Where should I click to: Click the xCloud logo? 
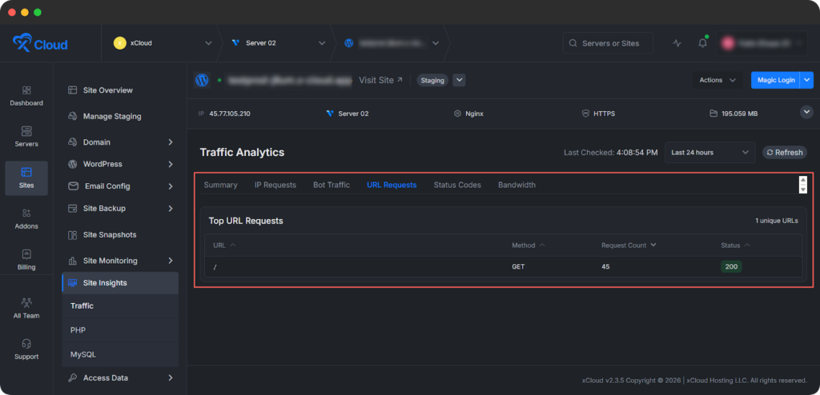point(41,43)
